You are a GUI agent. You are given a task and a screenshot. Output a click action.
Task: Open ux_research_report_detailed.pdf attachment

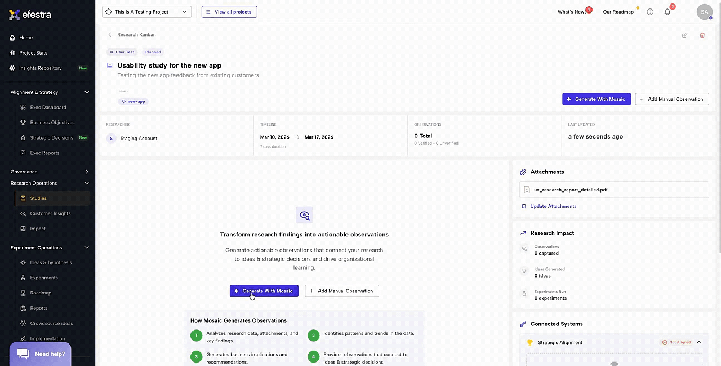[x=570, y=190]
